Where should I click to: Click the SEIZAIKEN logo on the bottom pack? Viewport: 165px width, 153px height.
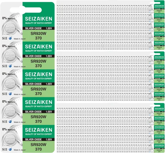(x=39, y=130)
